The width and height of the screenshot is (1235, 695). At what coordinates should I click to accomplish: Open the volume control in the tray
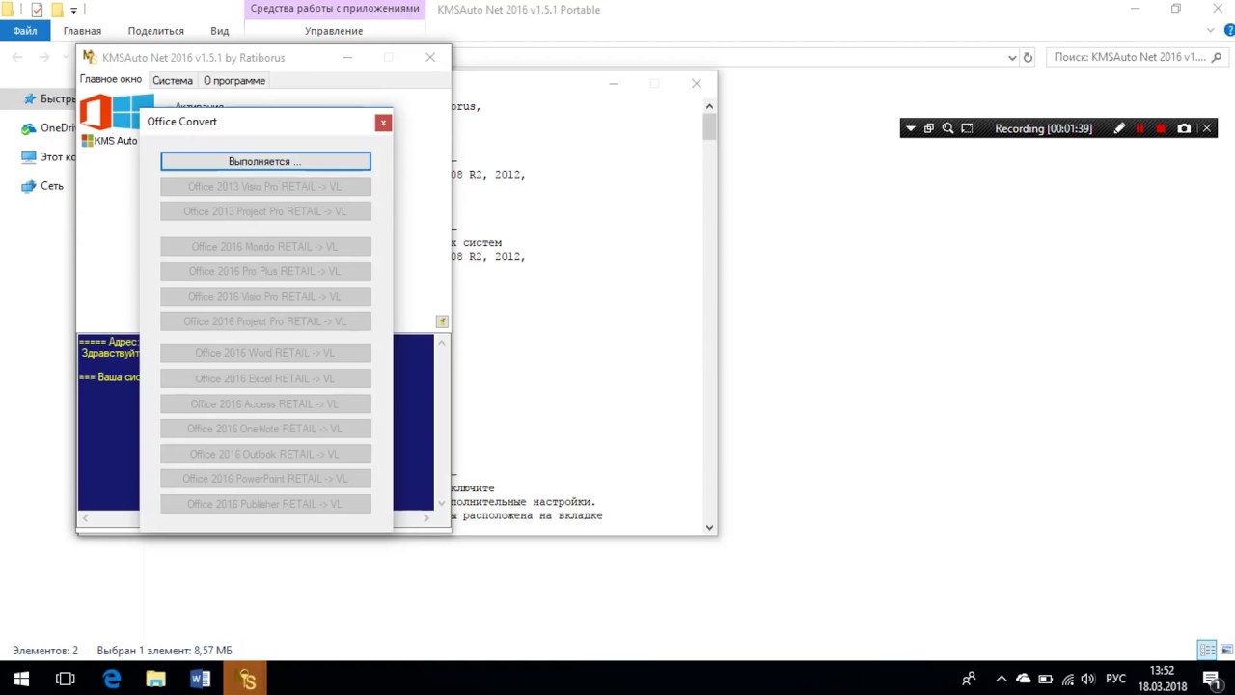[1088, 680]
